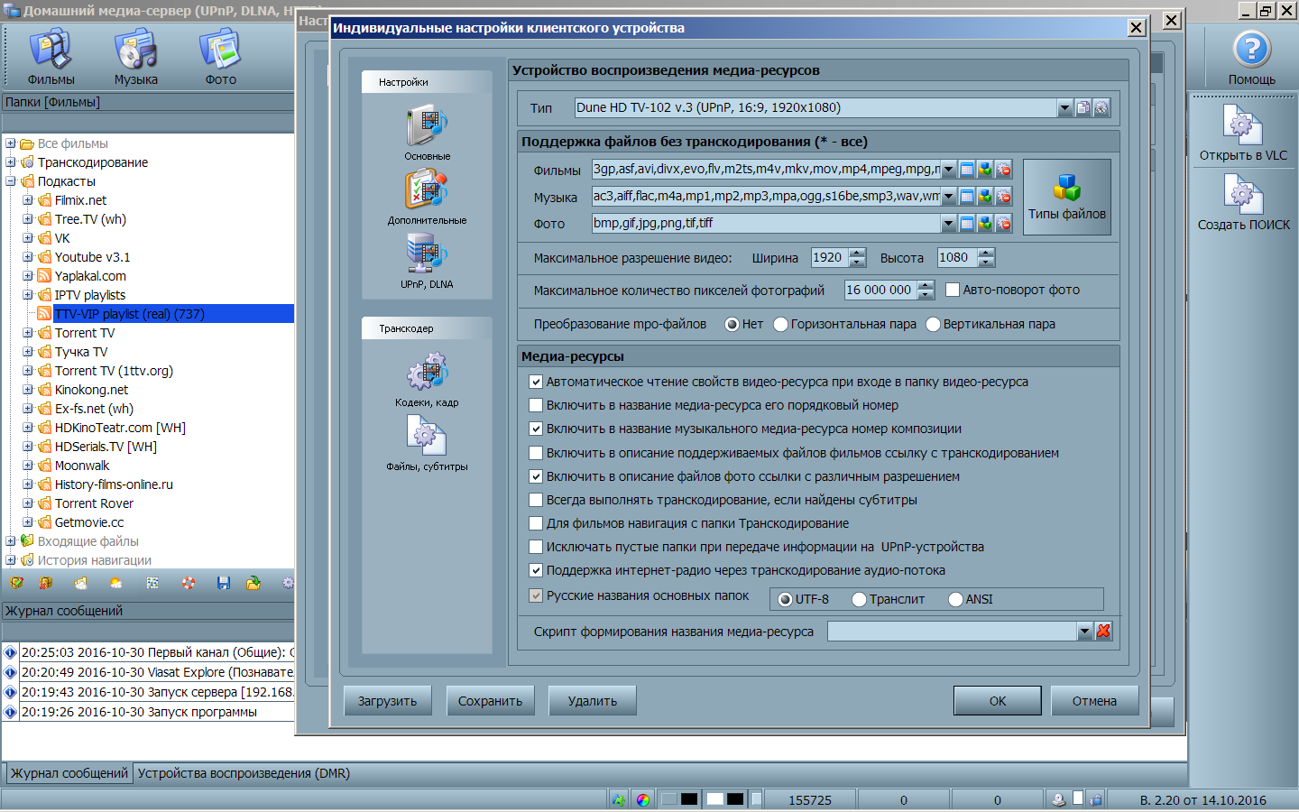The width and height of the screenshot is (1299, 812).
Task: Toggle Исключать пустые папки checkbox
Action: [x=536, y=547]
